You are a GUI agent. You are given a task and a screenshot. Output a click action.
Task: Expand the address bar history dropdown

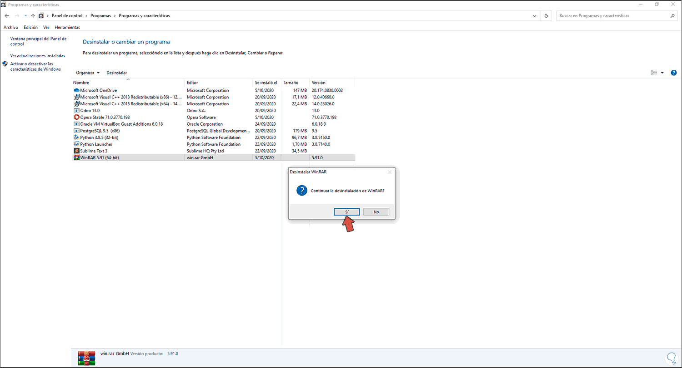535,15
